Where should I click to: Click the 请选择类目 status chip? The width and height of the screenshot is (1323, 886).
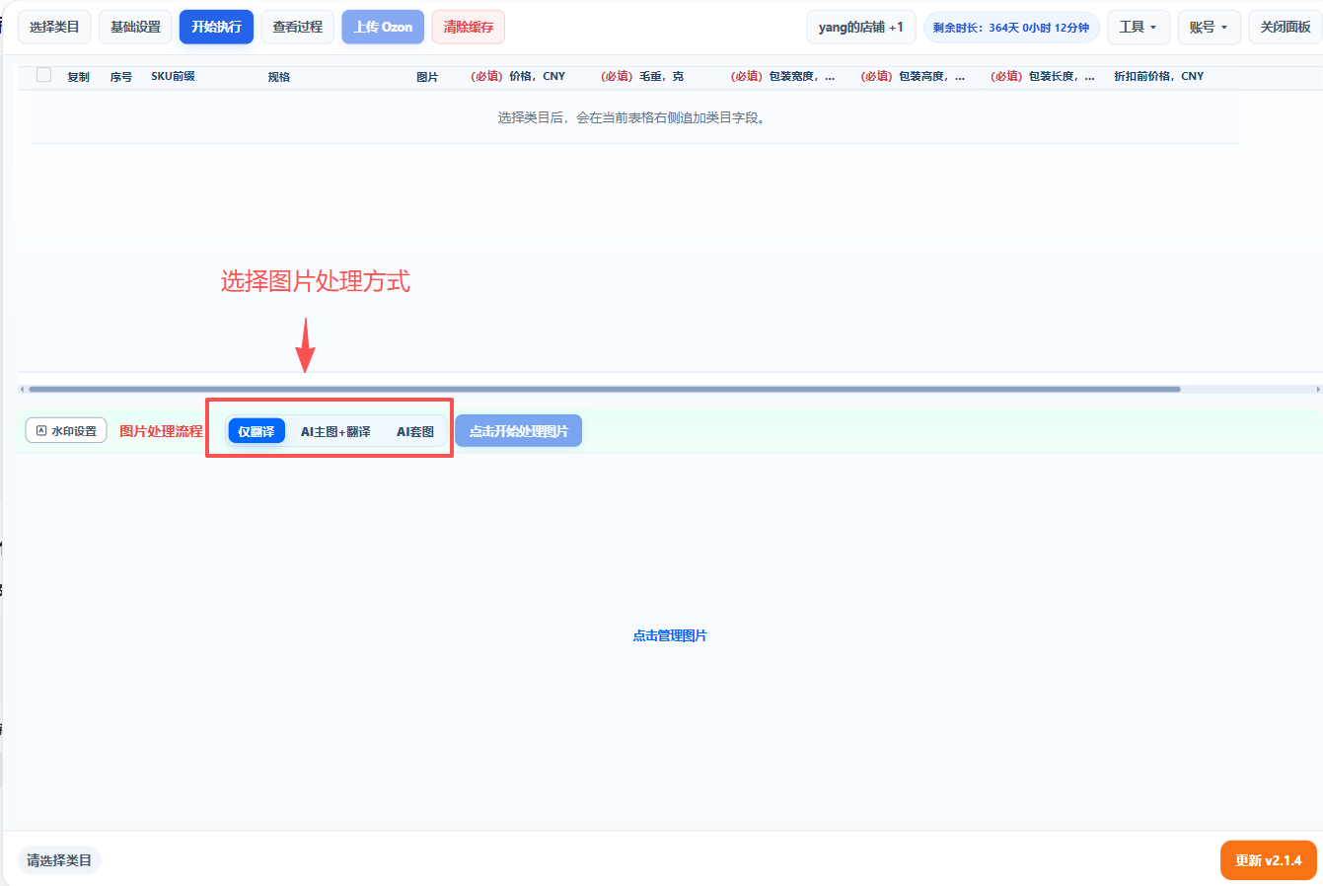[59, 860]
